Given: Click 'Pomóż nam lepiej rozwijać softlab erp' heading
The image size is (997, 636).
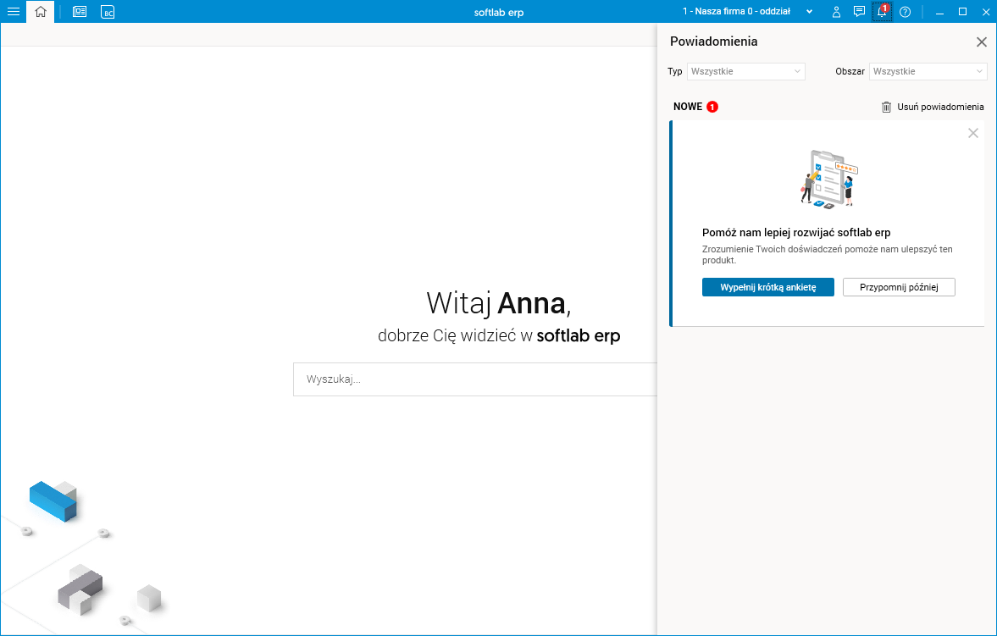Looking at the screenshot, I should (796, 233).
